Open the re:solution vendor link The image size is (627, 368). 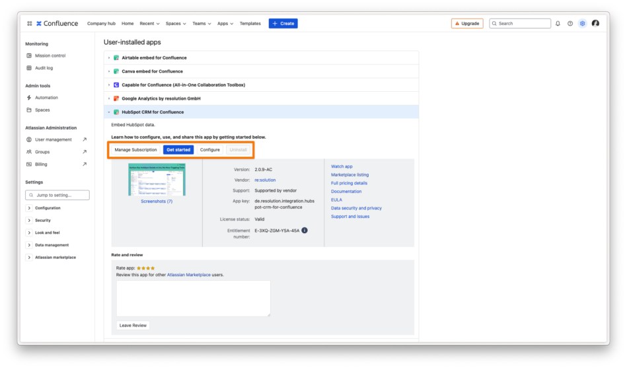(265, 180)
